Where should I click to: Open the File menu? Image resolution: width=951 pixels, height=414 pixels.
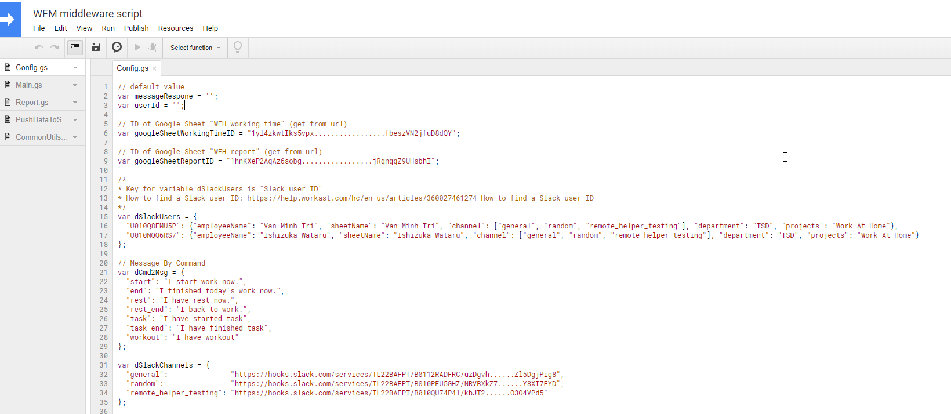(x=39, y=28)
